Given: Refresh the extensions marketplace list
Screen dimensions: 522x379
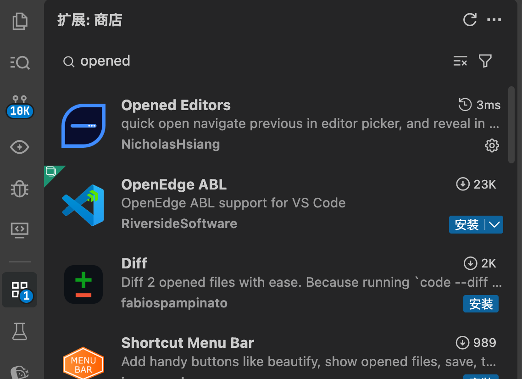Looking at the screenshot, I should click(470, 20).
